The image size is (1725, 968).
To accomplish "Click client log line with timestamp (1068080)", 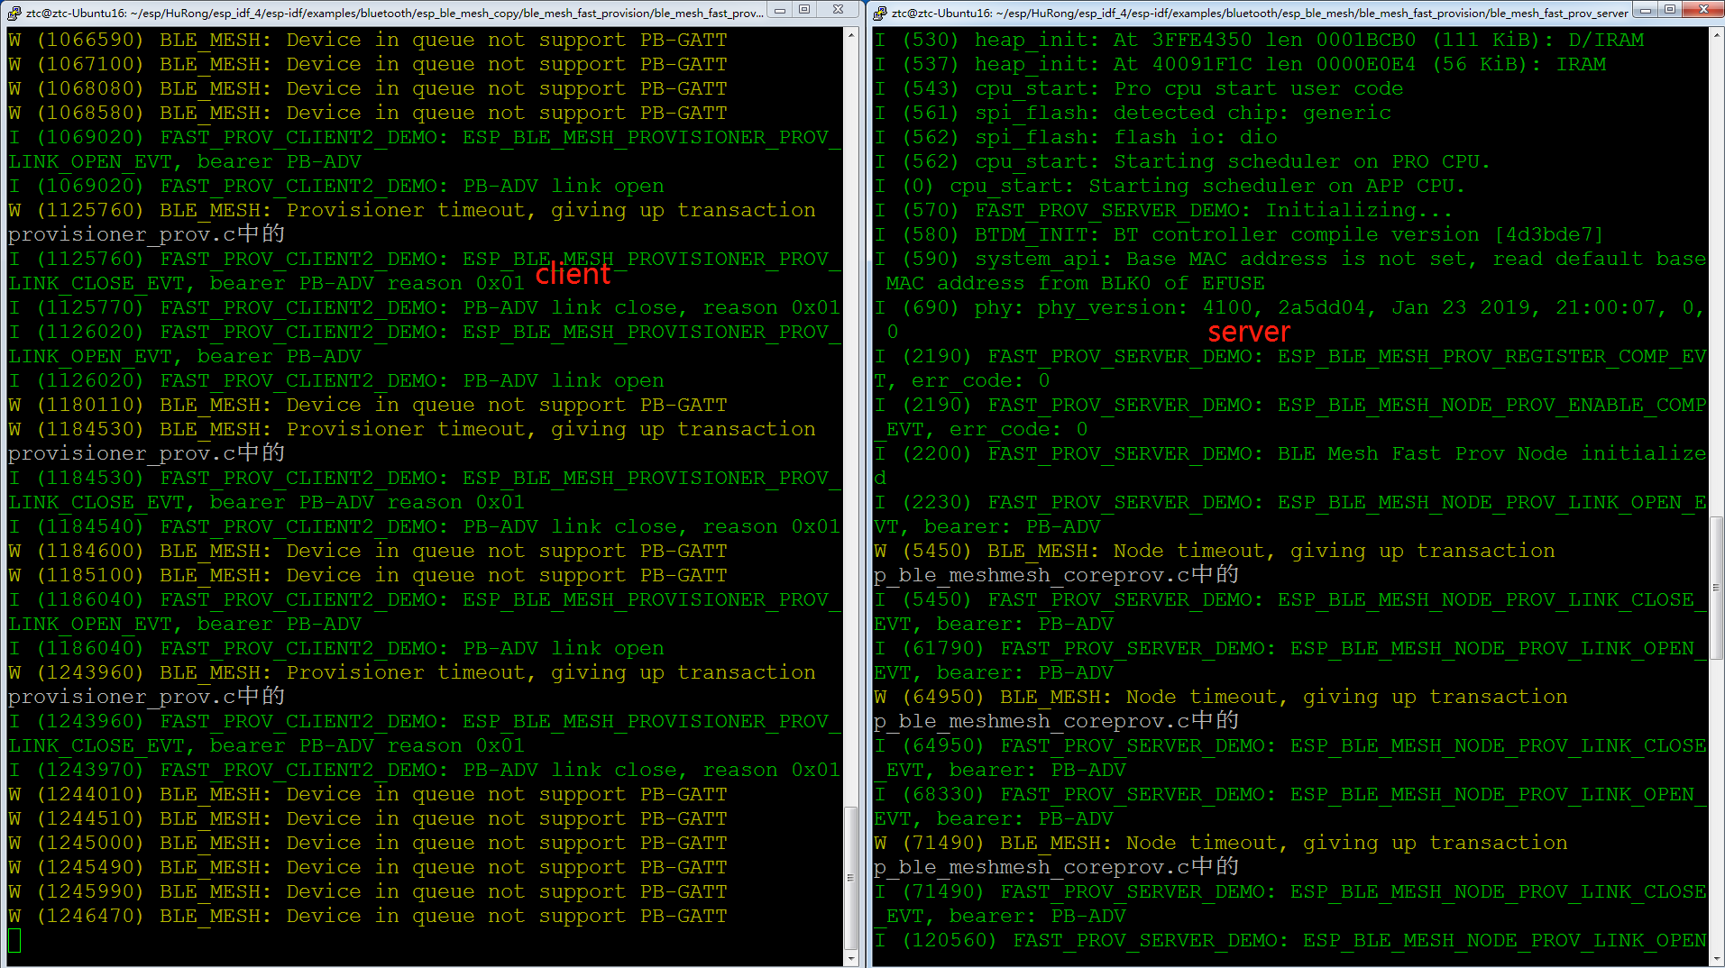I will [x=368, y=89].
